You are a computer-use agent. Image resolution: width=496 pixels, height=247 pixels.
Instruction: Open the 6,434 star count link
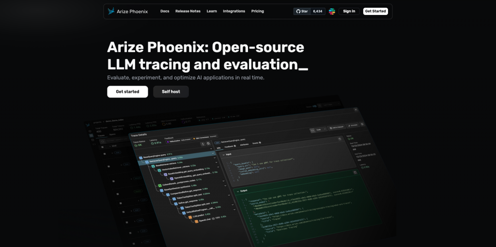(x=318, y=12)
